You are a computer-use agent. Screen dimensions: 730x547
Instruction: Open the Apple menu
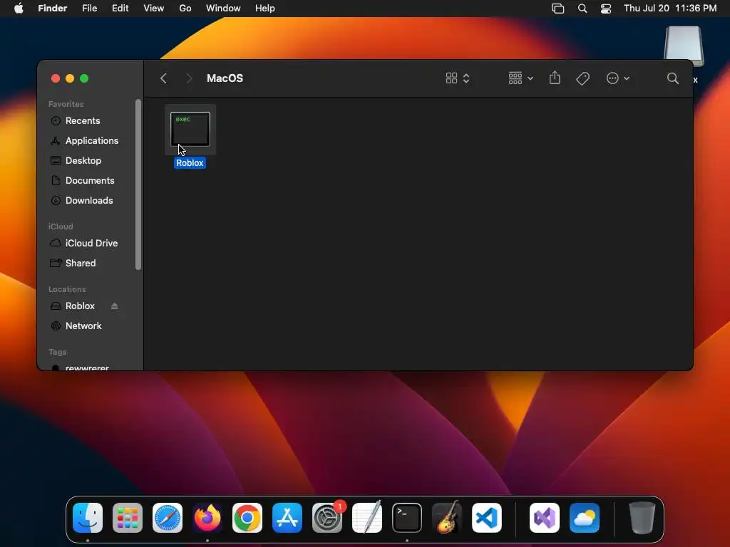[x=19, y=9]
